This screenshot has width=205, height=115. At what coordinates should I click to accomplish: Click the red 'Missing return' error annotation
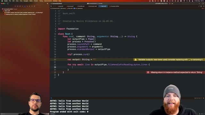(x=175, y=73)
